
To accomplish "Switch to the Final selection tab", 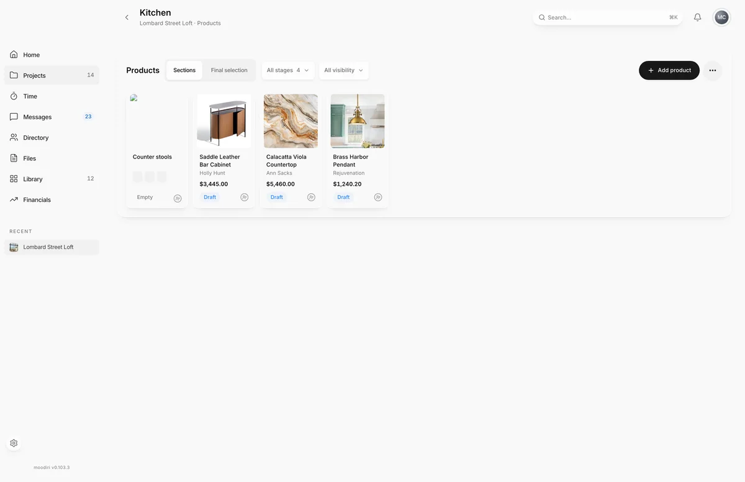I will 229,70.
